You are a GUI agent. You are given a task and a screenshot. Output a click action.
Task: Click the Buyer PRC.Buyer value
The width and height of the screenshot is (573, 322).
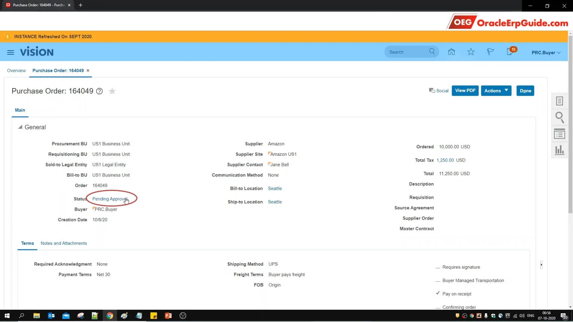coord(106,210)
